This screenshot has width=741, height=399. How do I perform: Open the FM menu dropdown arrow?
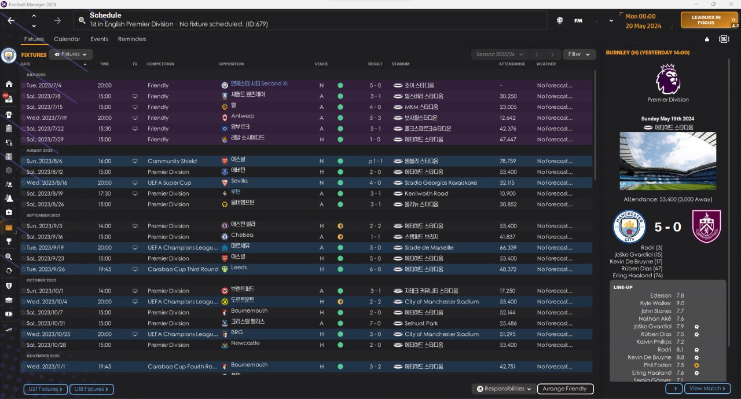tap(611, 21)
